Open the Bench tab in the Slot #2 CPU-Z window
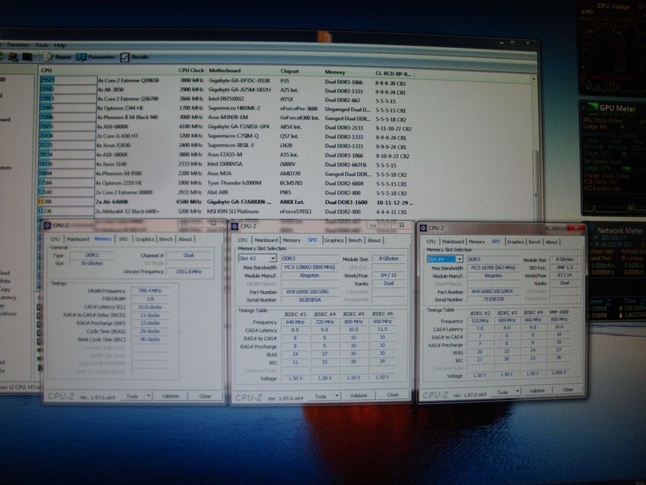This screenshot has width=646, height=485. 355,240
